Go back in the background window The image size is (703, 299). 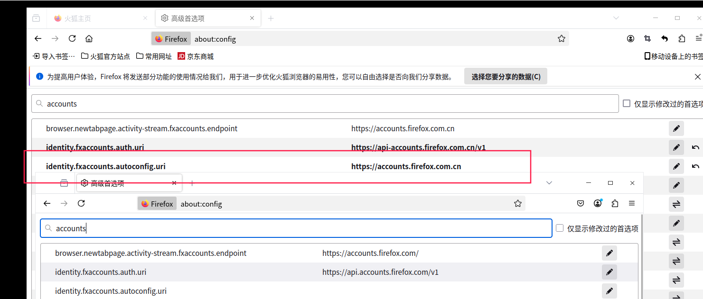[x=38, y=39]
